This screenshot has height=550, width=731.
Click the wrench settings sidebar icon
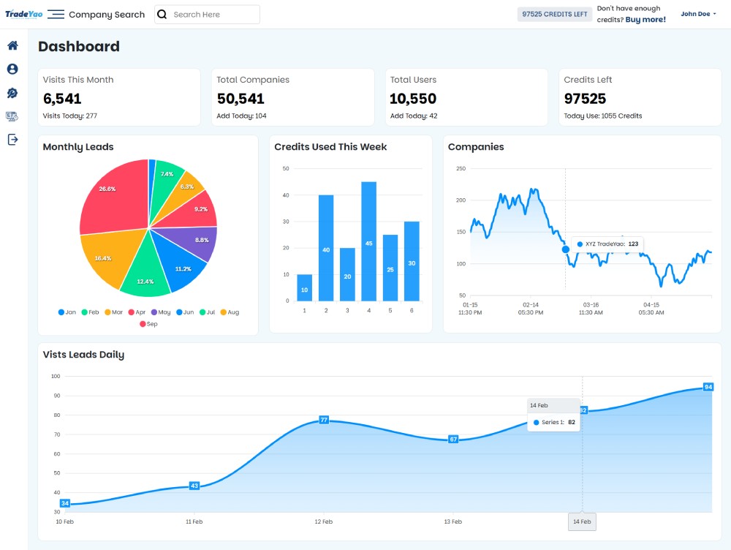(12, 93)
